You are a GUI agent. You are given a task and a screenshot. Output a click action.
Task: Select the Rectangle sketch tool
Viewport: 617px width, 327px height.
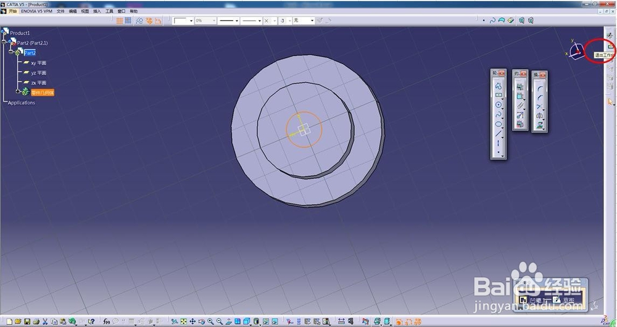click(x=498, y=95)
